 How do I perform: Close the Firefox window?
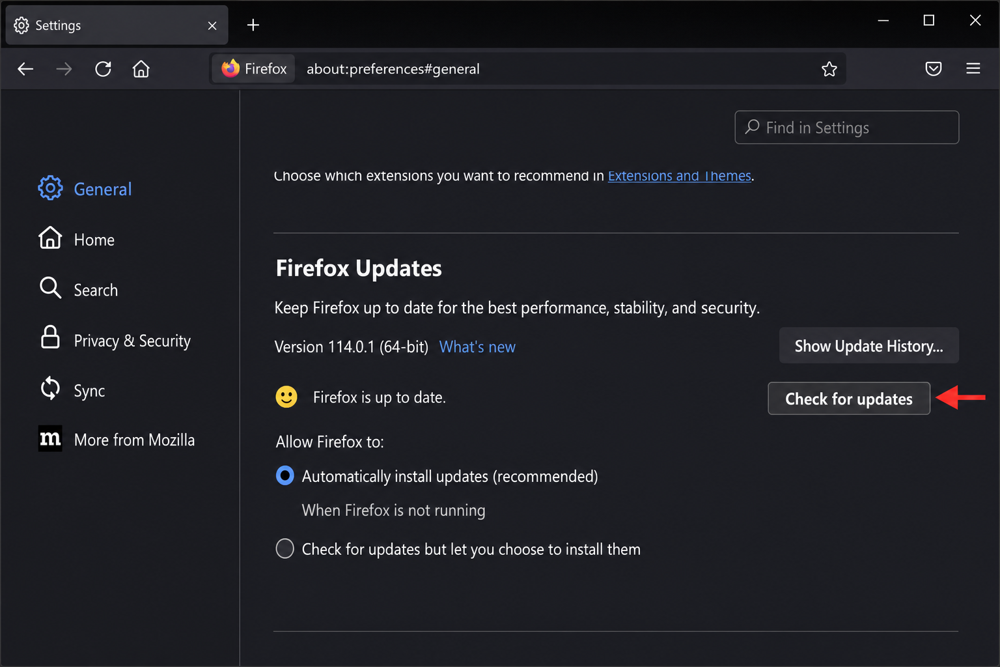pos(975,21)
